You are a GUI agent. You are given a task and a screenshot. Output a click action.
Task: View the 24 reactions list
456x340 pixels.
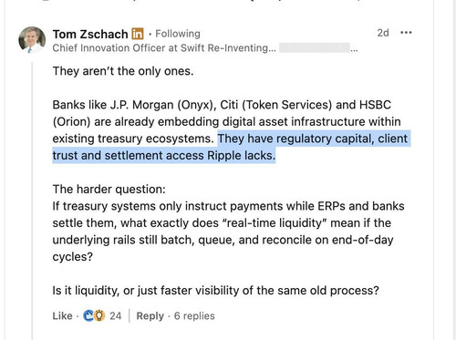116,316
